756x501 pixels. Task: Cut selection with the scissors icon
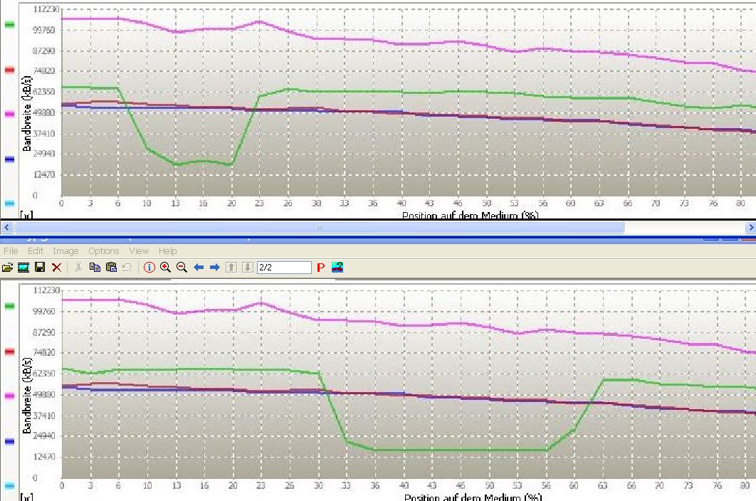point(78,267)
